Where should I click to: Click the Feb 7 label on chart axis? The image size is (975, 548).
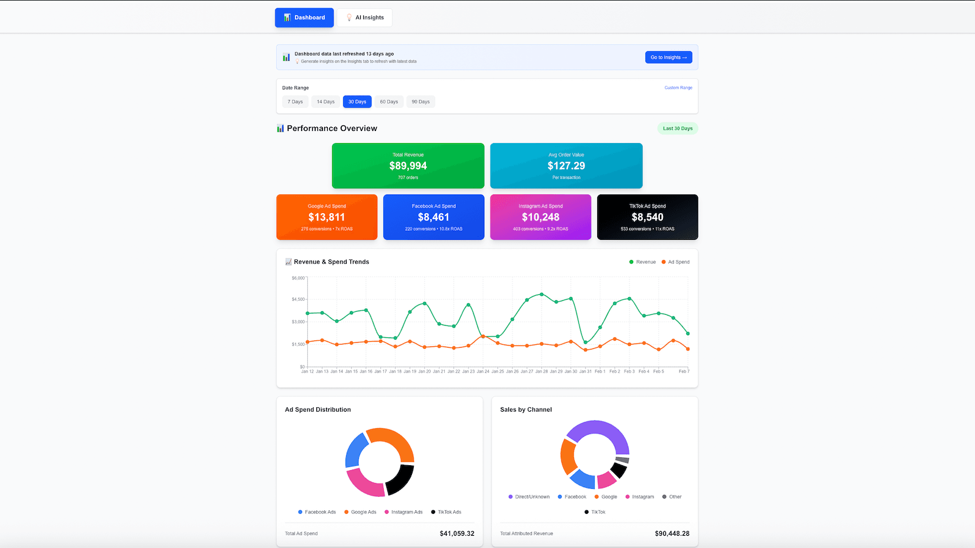(684, 371)
